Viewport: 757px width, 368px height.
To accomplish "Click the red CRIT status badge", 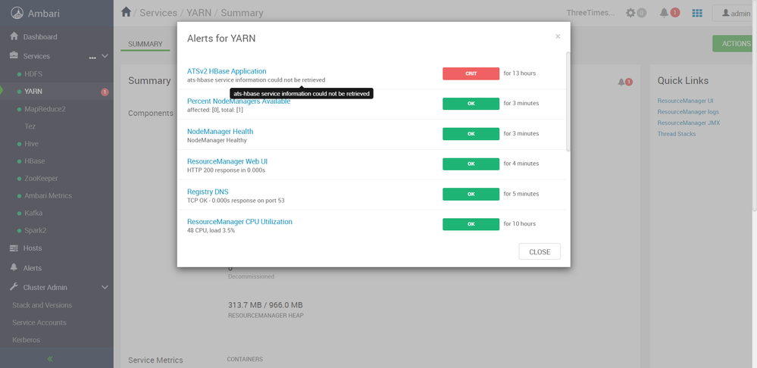I will pyautogui.click(x=471, y=73).
